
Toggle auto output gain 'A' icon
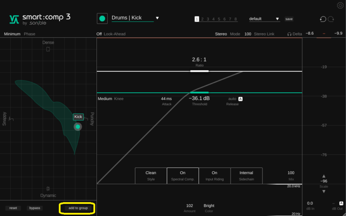click(341, 203)
